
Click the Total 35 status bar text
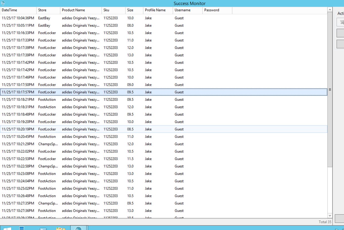tap(325, 222)
